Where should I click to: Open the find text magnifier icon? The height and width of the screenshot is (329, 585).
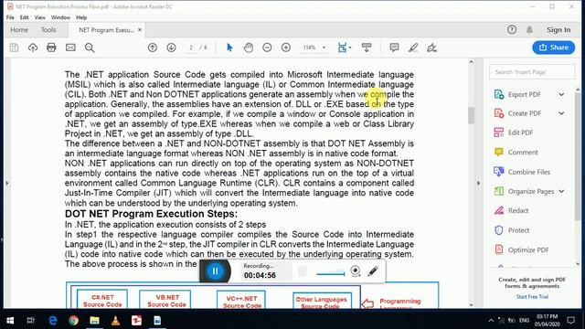tap(90, 48)
